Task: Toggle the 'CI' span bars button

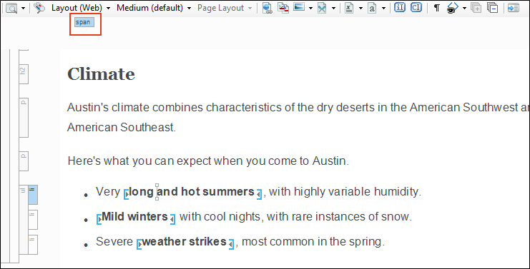Action: pos(416,7)
